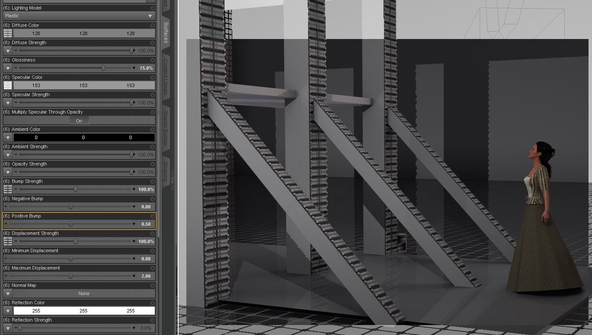The width and height of the screenshot is (592, 335).
Task: Open the Multiply Specular Through Opacity gear
Action: click(x=152, y=112)
